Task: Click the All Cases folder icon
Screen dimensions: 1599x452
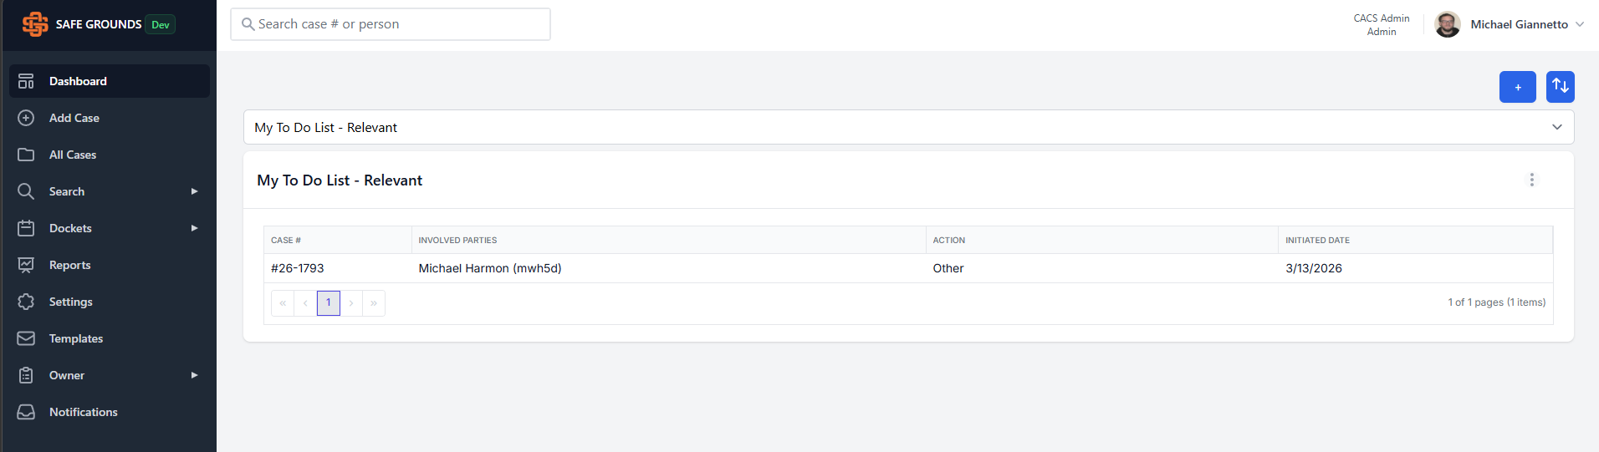Action: tap(26, 155)
